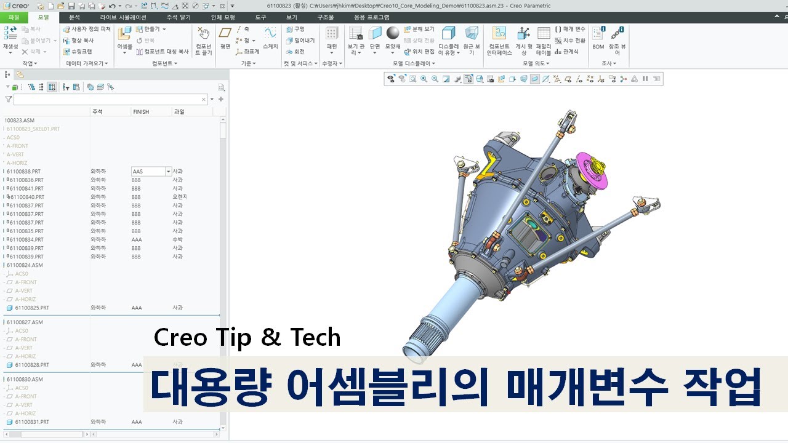Open 매개 변수 parameters dialog
788x443 pixels.
tap(570, 29)
